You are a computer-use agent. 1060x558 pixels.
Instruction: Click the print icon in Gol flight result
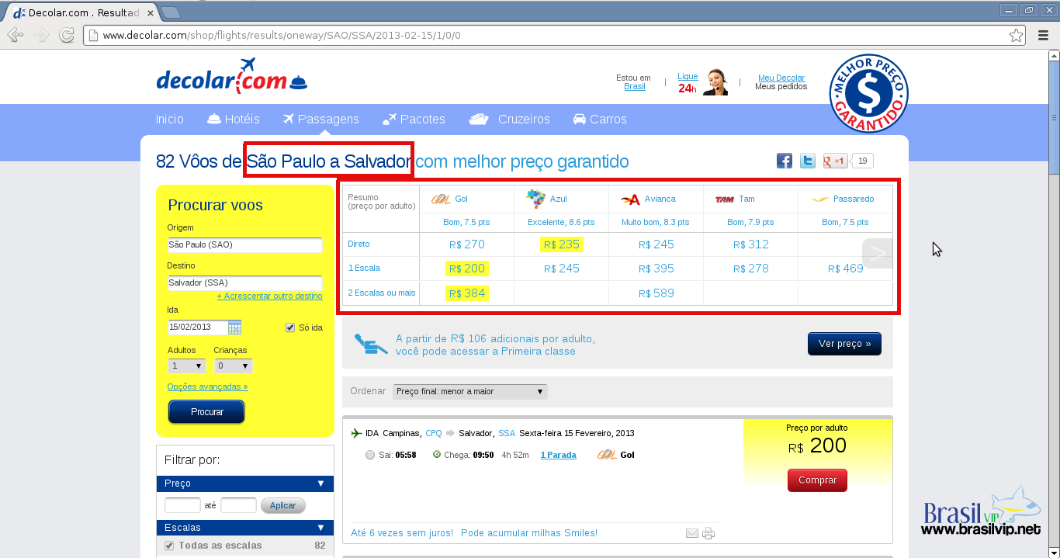[x=708, y=533]
